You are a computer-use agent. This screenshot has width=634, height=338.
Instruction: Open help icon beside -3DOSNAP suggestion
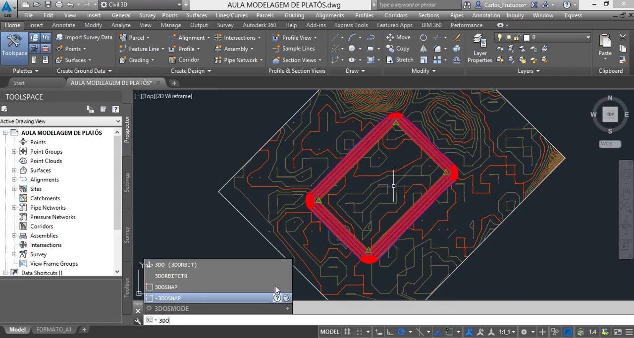[277, 298]
